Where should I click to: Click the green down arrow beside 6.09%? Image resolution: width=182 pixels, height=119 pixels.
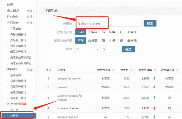pyautogui.click(x=154, y=117)
